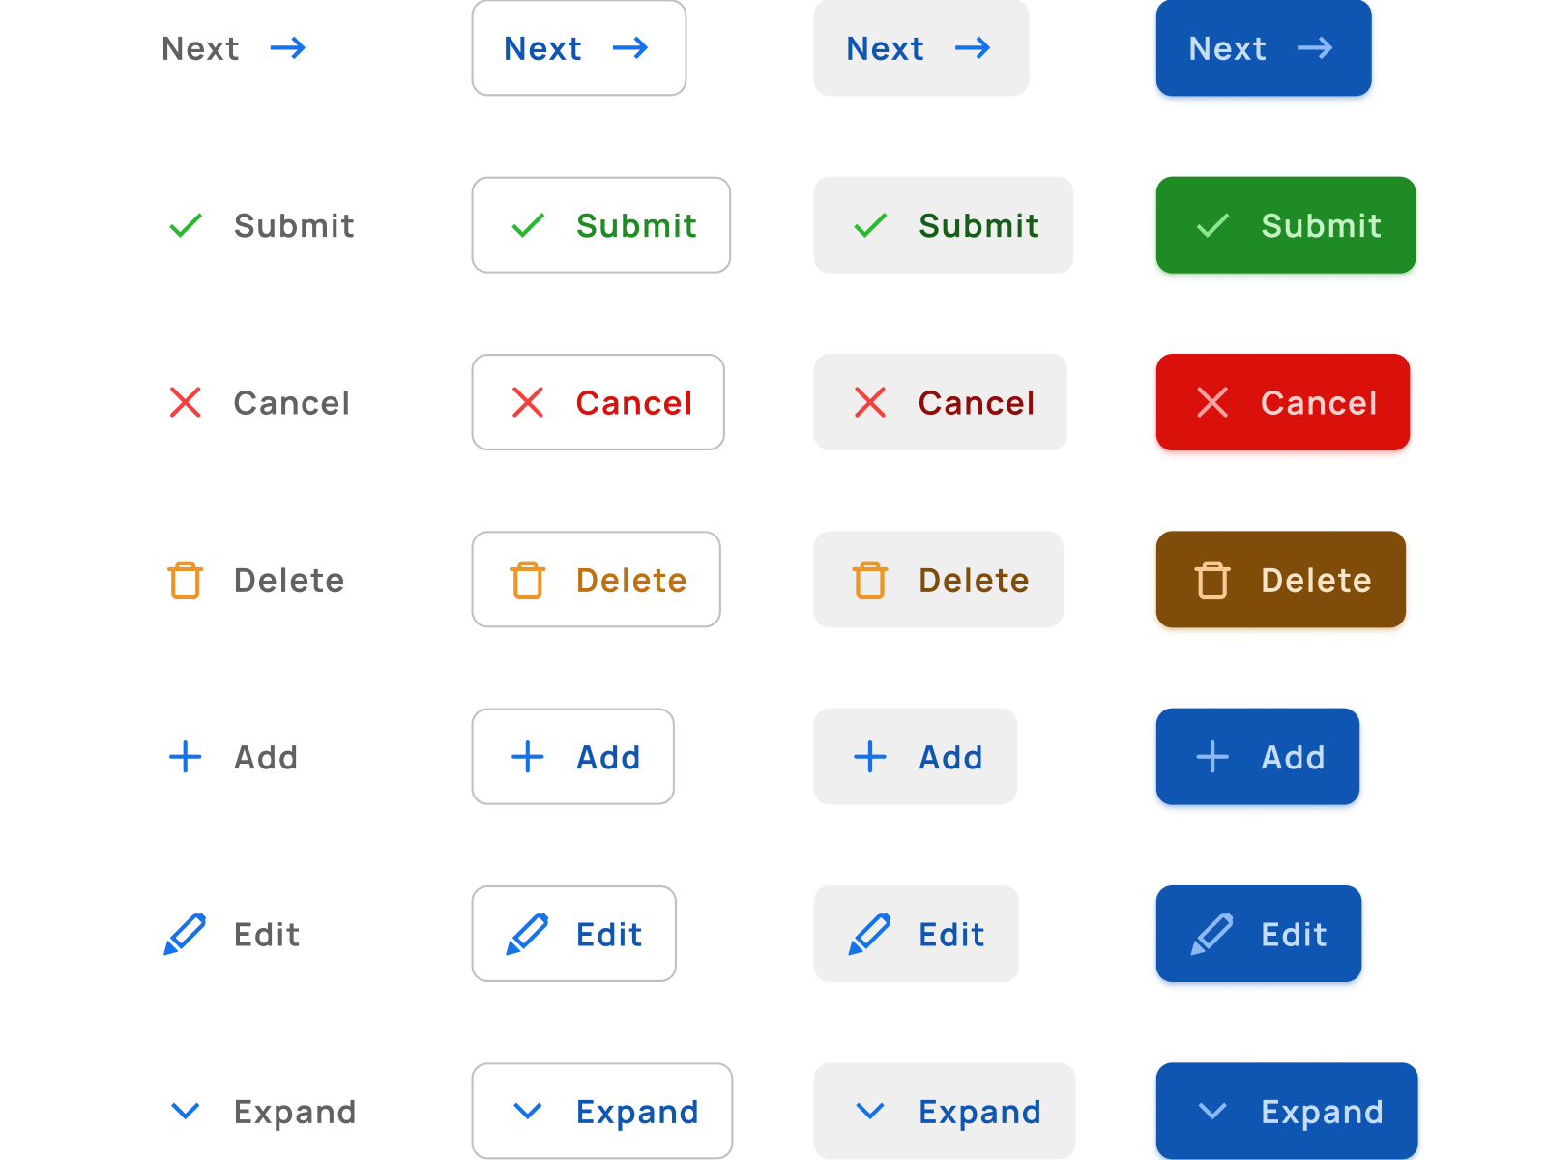
Task: Click the pencil icon in the gray Edit button
Action: (x=870, y=934)
